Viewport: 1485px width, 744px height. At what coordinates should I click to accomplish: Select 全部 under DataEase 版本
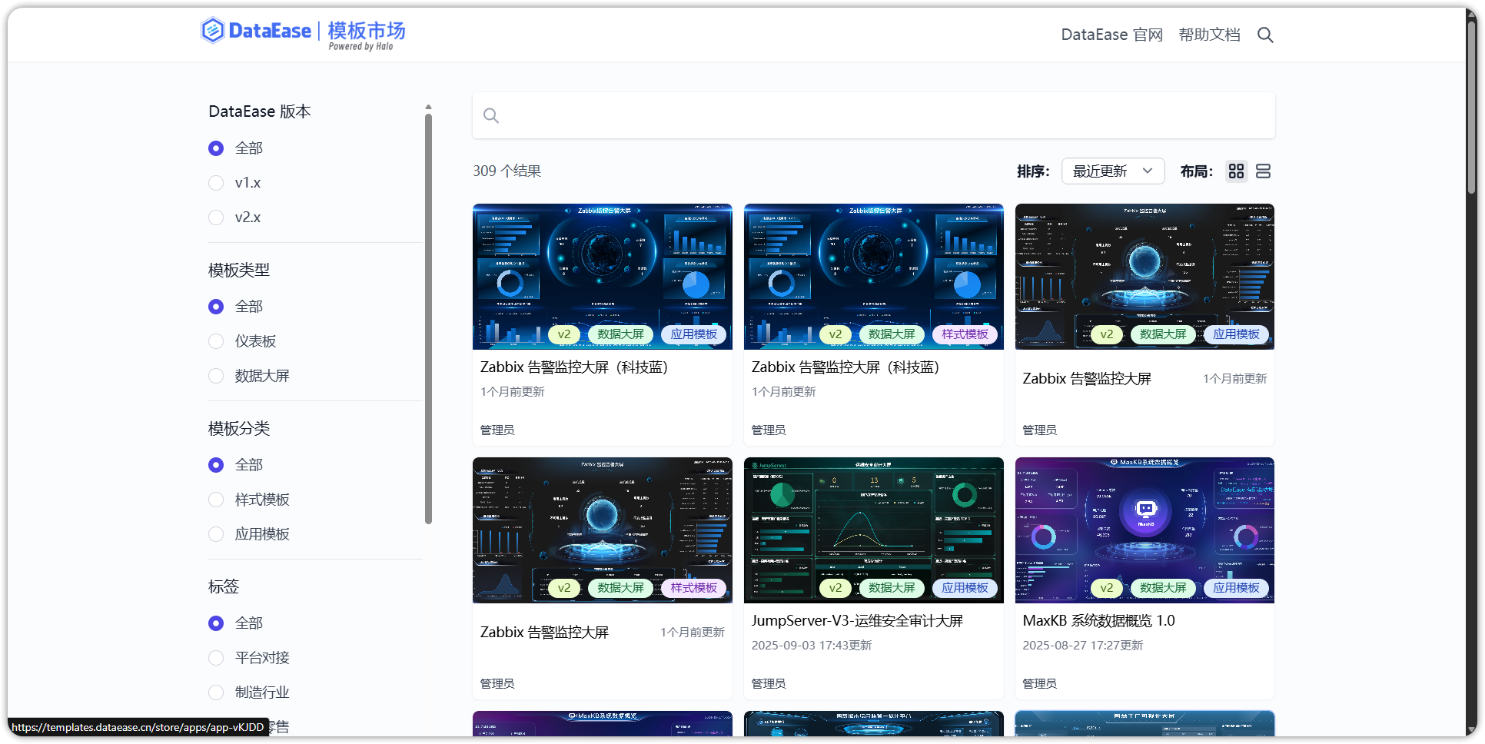[216, 148]
